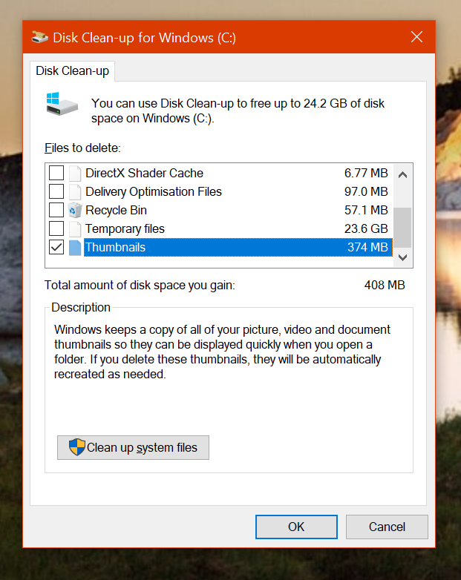Select the Temporary files row label

tap(125, 229)
